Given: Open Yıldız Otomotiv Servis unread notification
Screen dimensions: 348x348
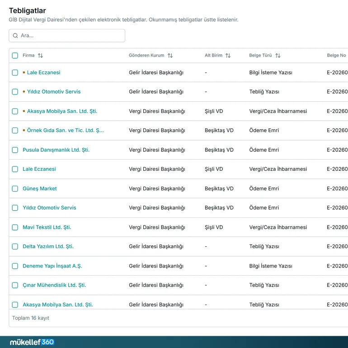Looking at the screenshot, I should [x=54, y=92].
